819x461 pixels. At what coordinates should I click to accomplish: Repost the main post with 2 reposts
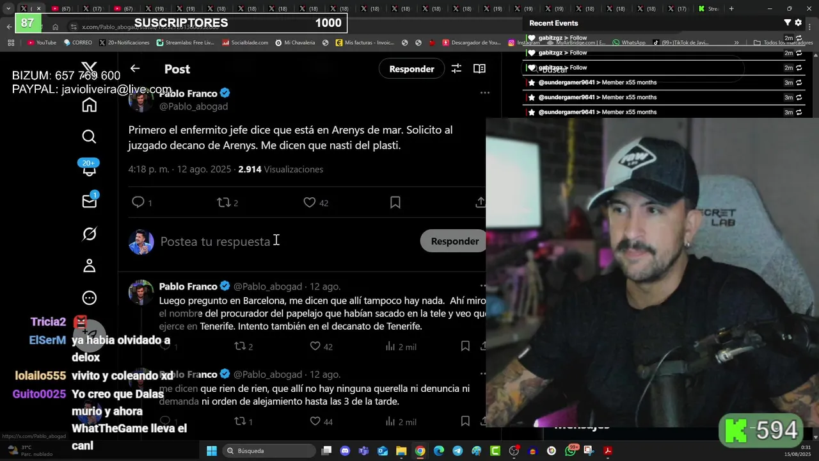coord(228,202)
